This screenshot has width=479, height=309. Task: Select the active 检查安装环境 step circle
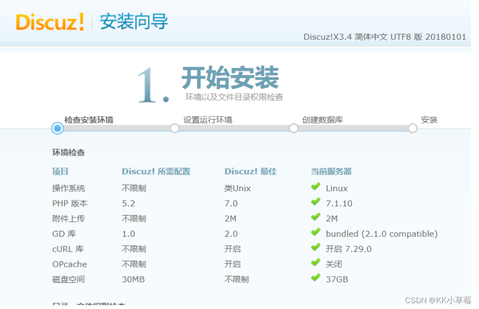pyautogui.click(x=57, y=128)
